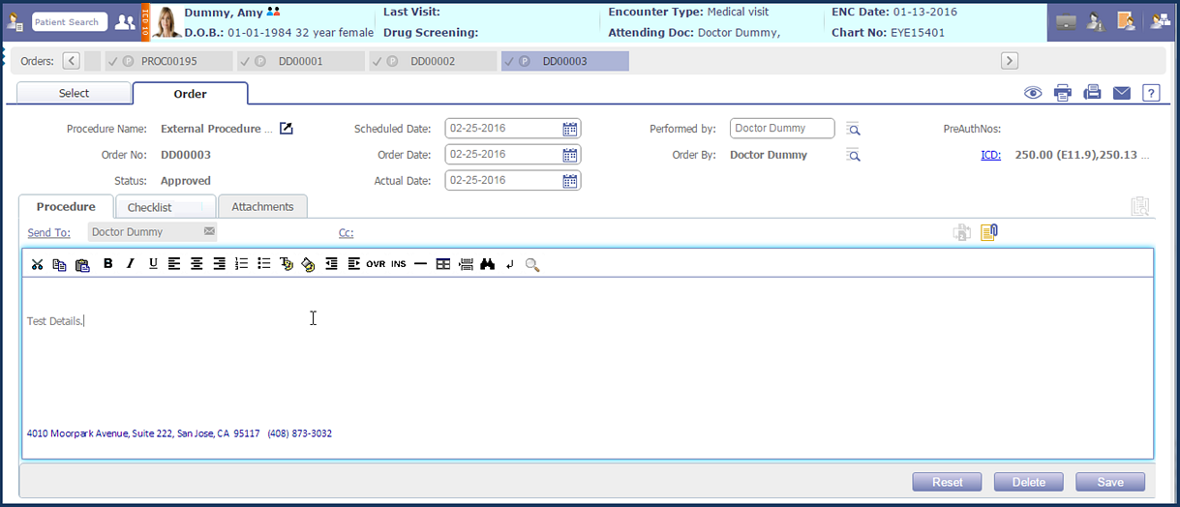Viewport: 1180px width, 507px height.
Task: Click the first printer icon
Action: click(x=1063, y=93)
